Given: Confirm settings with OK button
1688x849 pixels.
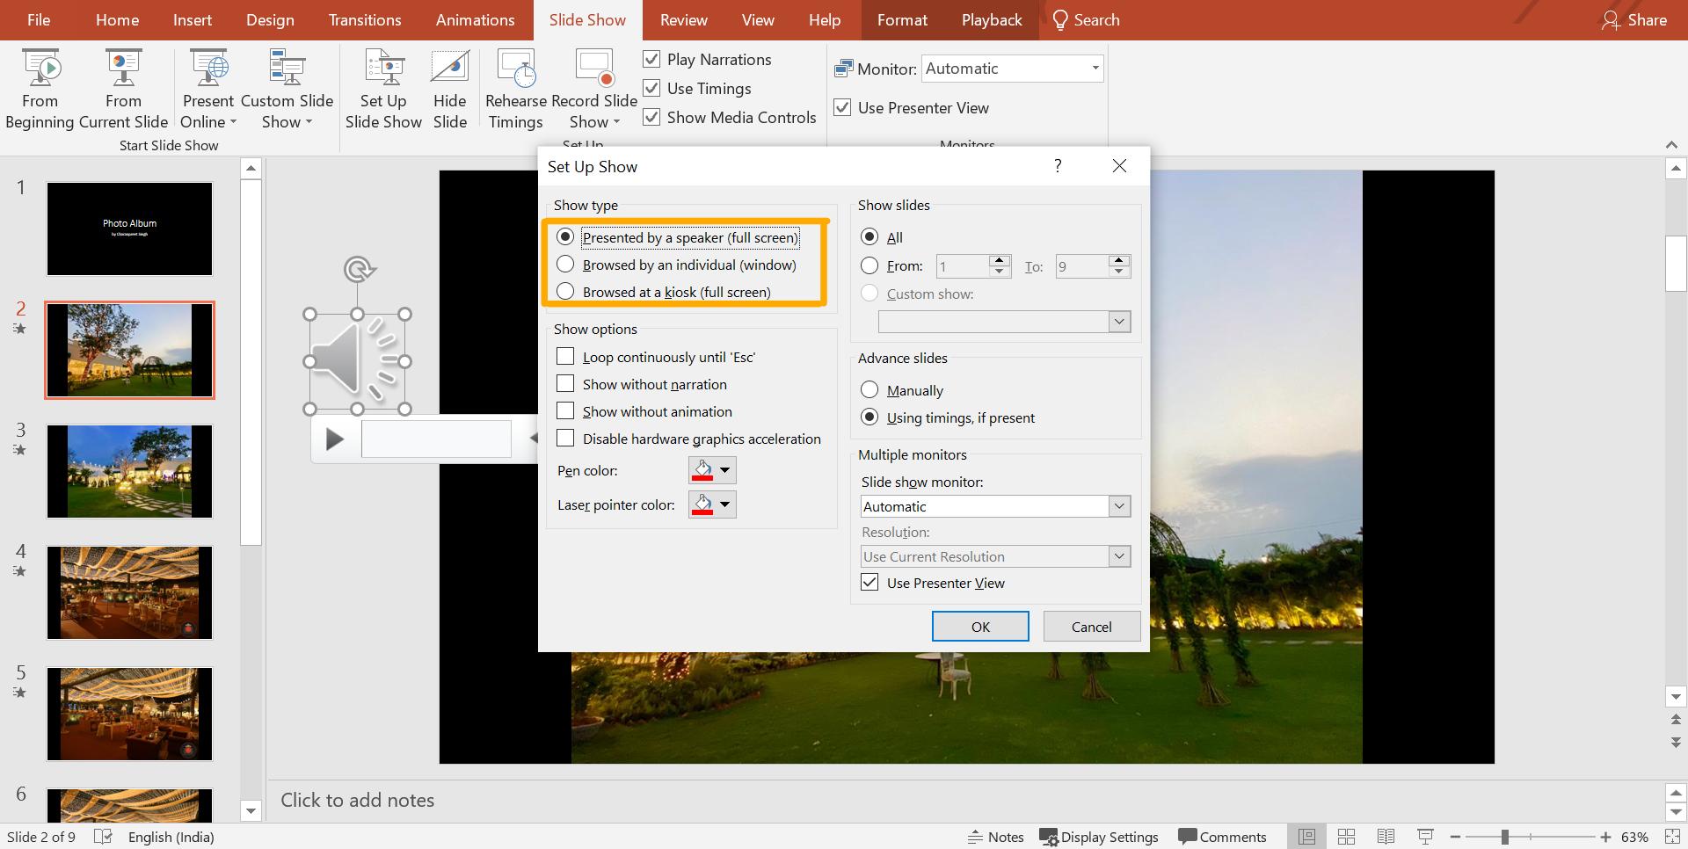Looking at the screenshot, I should pyautogui.click(x=979, y=626).
